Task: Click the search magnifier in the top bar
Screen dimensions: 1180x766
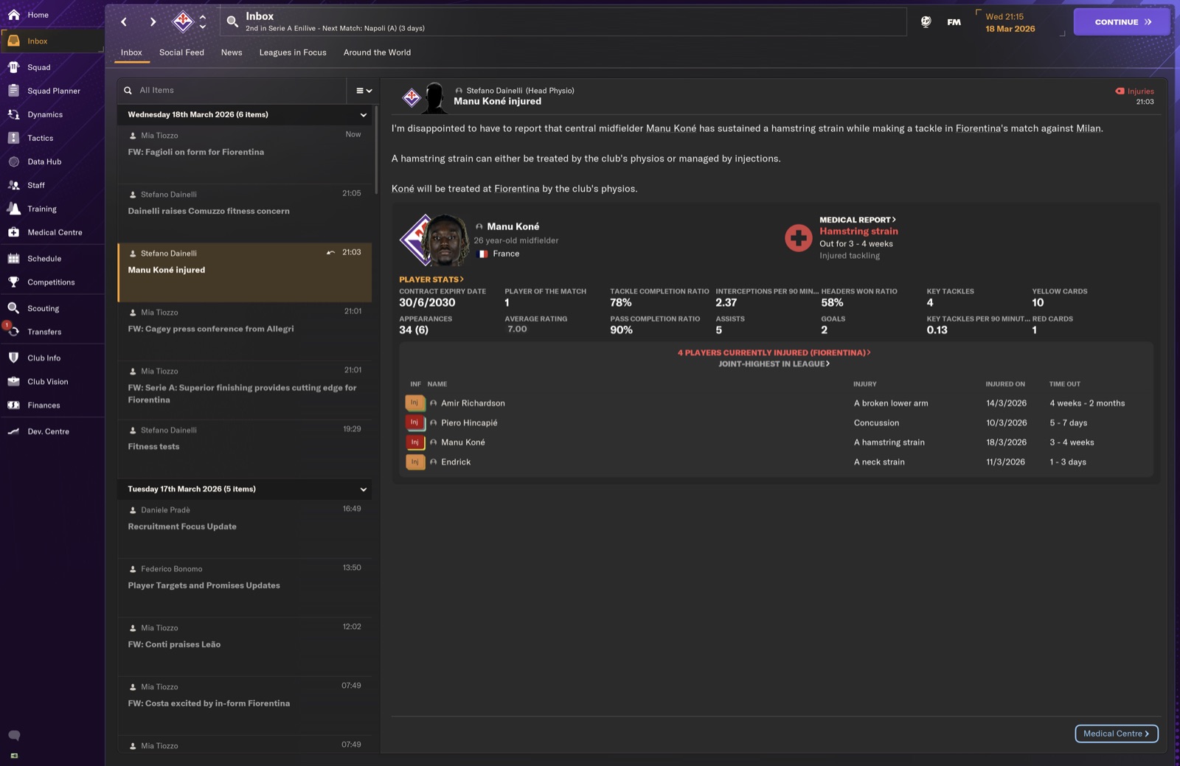Action: (x=232, y=22)
